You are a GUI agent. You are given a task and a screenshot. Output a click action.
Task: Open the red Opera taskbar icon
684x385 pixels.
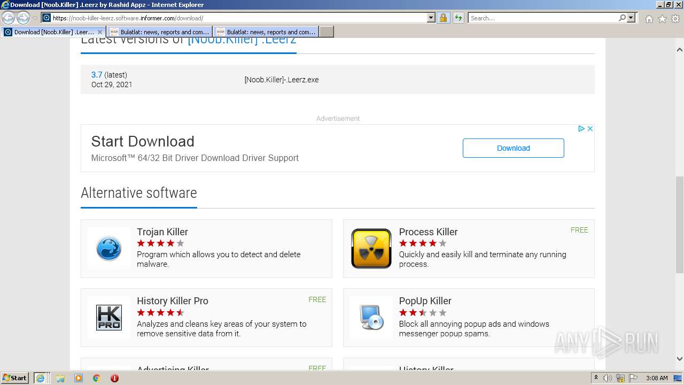tap(114, 378)
